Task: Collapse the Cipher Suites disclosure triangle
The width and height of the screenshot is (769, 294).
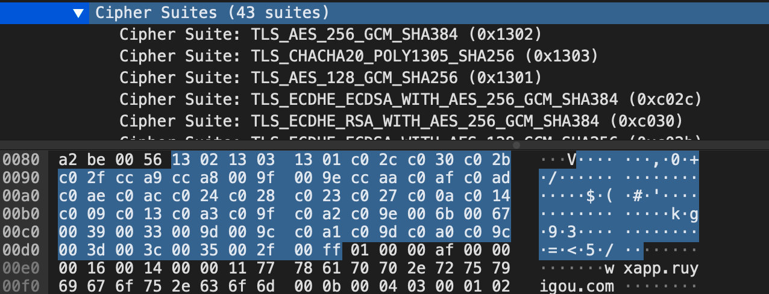Action: [x=78, y=12]
